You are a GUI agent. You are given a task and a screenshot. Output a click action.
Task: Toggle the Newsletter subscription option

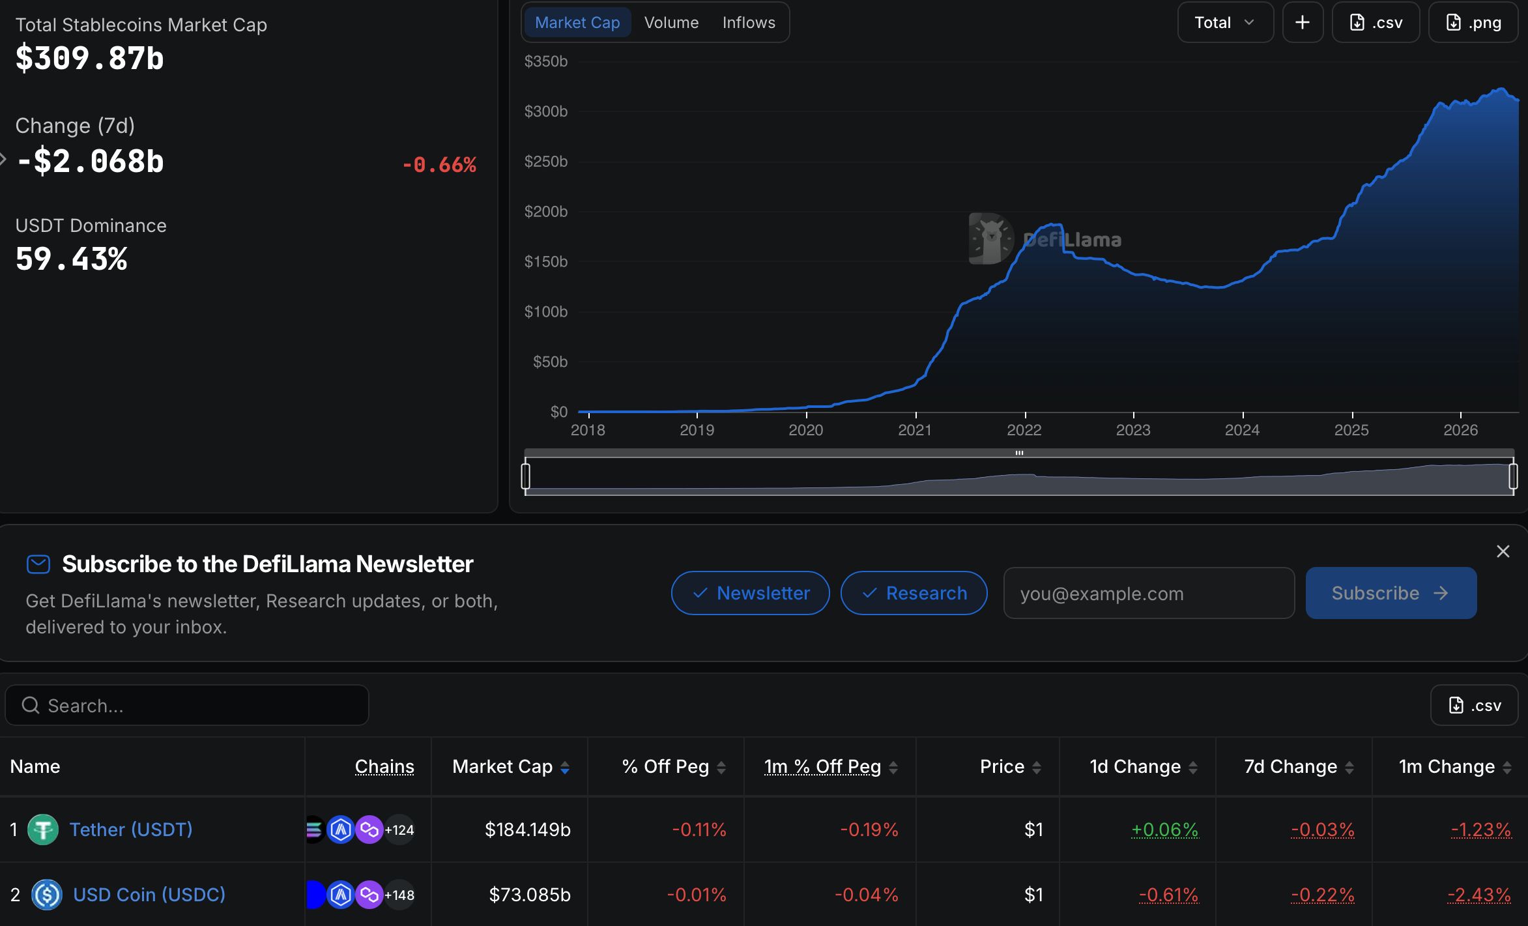pos(751,593)
